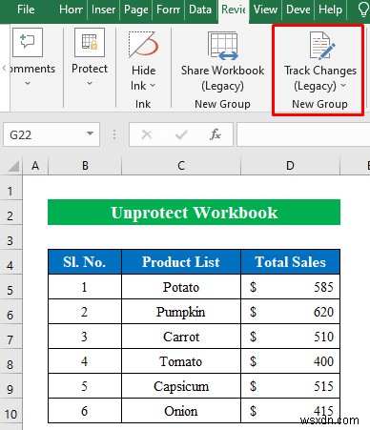Open the Help tab

pos(331,10)
